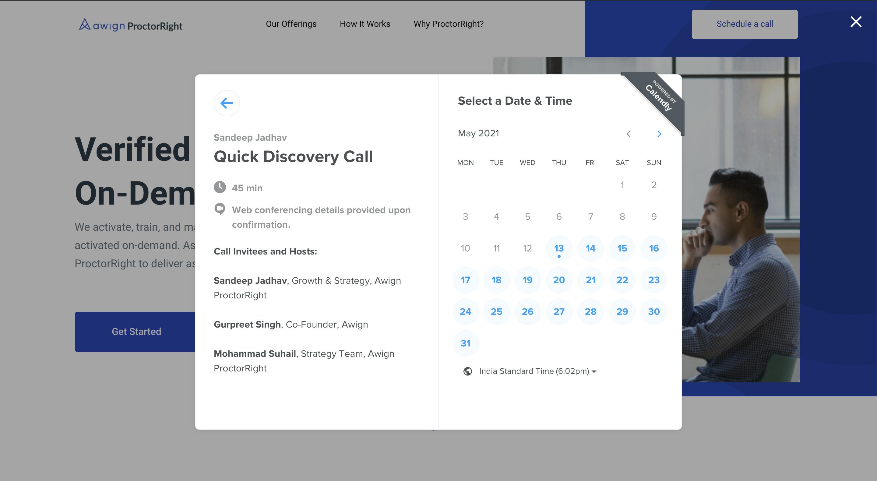877x481 pixels.
Task: Pick date 20 in May 2021
Action: pos(559,280)
